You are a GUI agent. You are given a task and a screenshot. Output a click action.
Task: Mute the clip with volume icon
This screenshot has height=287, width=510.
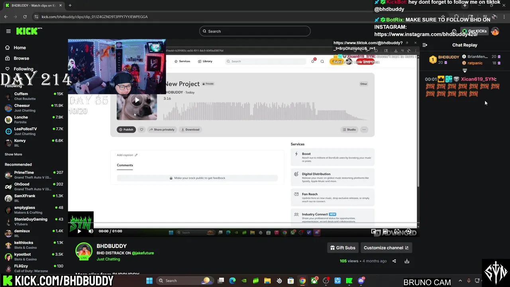tap(91, 231)
